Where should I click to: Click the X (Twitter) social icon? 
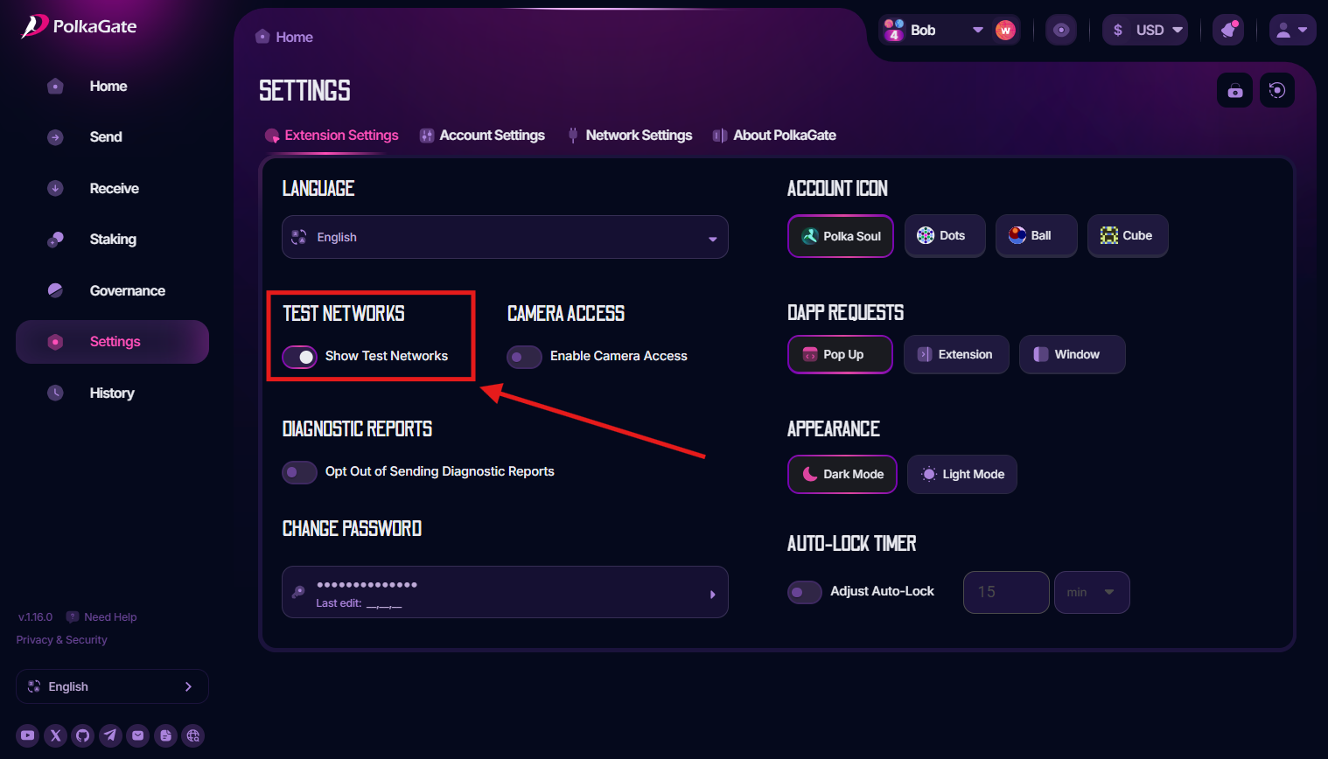pos(55,735)
